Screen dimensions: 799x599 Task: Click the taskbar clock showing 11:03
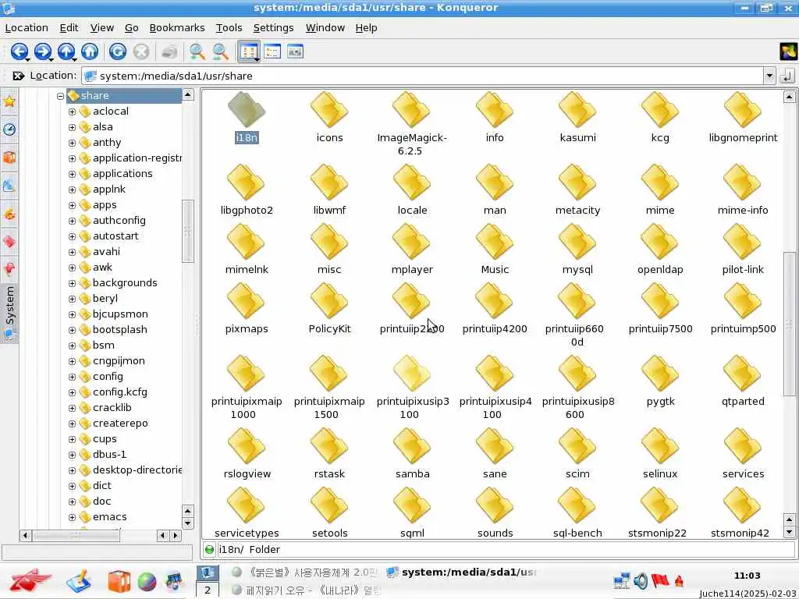coord(747,576)
